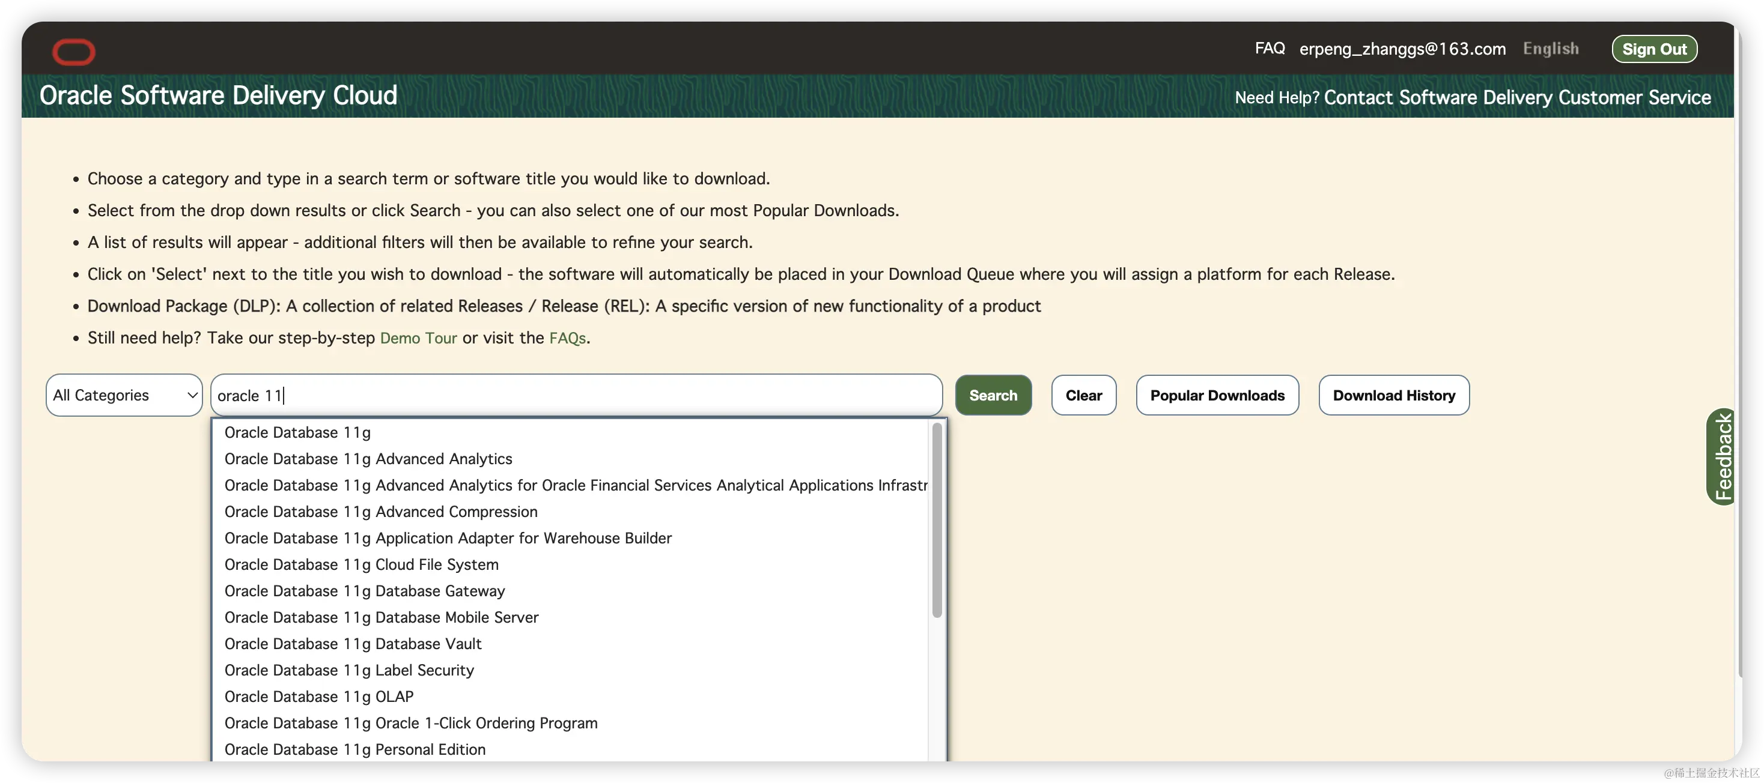Select Oracle Database 11g OLAP entry
Image resolution: width=1764 pixels, height=783 pixels.
point(318,697)
